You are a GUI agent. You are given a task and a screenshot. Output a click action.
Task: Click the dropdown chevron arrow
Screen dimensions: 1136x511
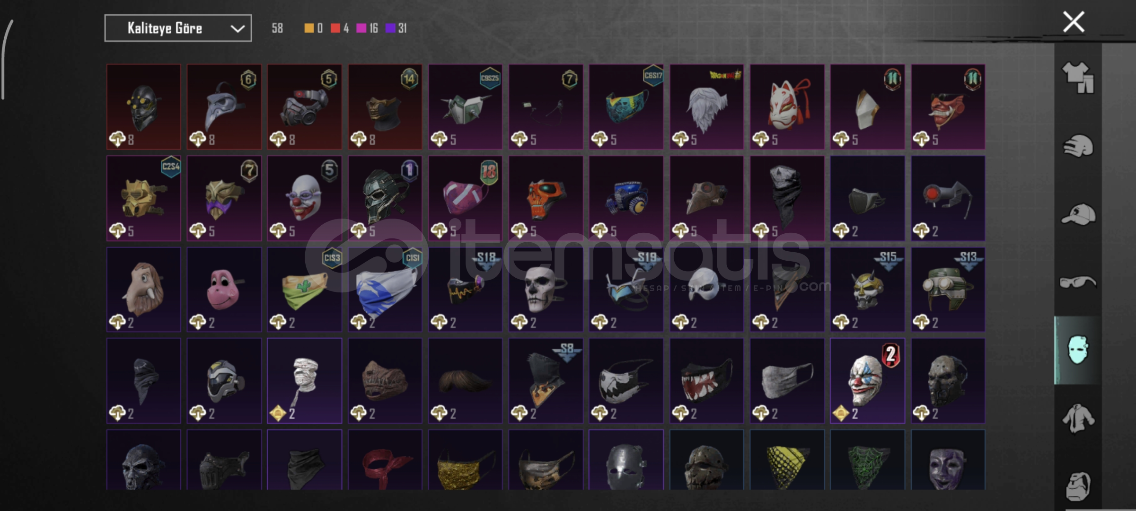(238, 29)
